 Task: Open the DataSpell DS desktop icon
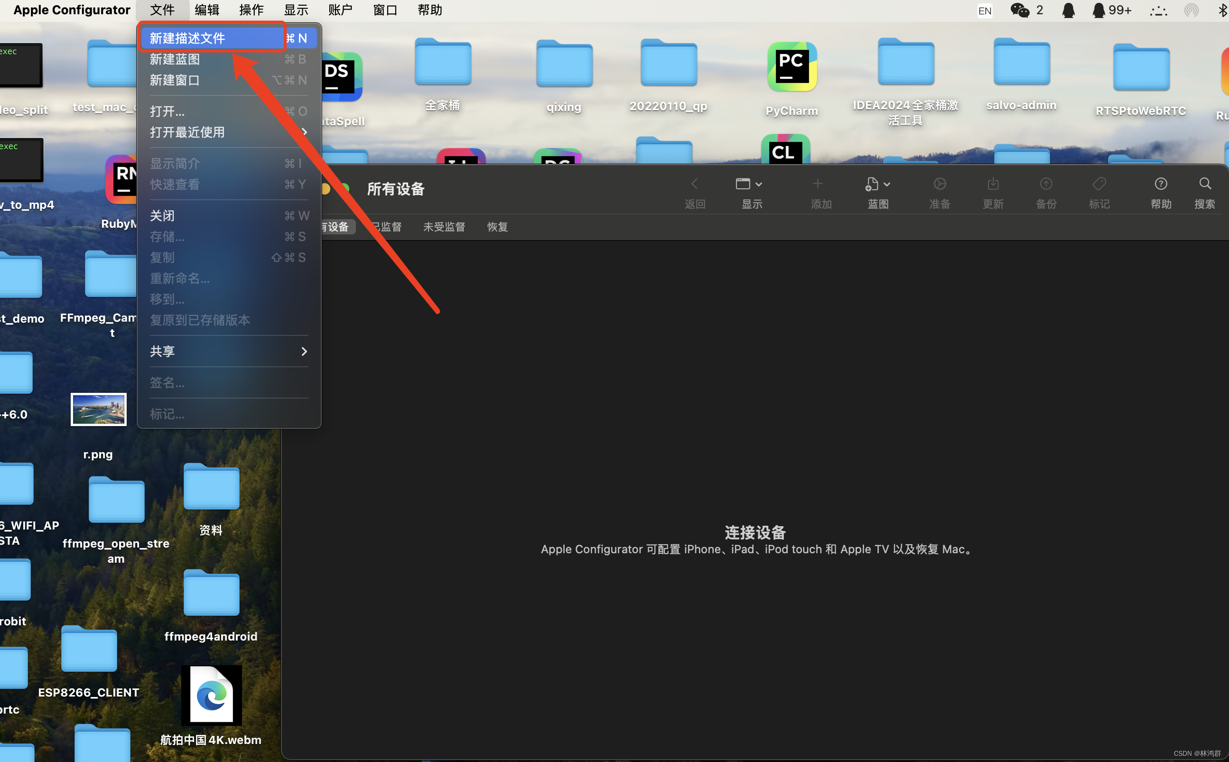coord(343,76)
